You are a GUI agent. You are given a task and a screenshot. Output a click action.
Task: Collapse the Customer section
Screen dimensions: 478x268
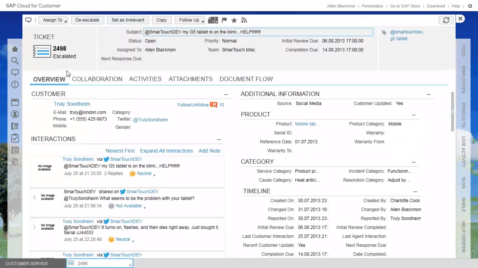point(226,95)
